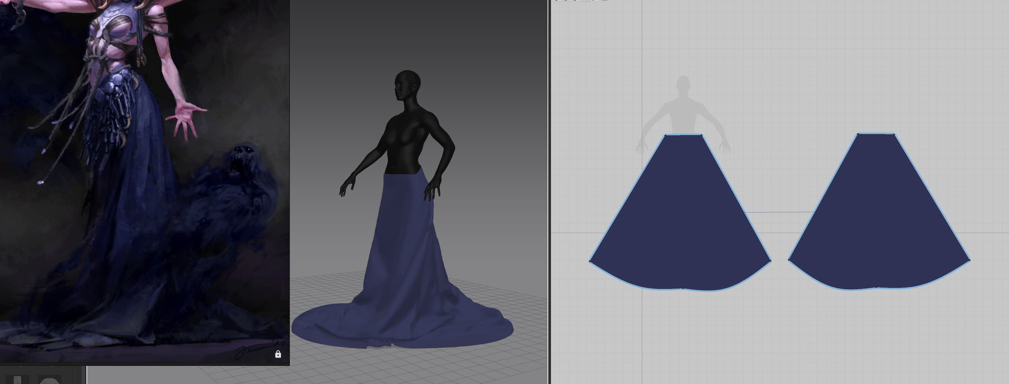
Task: Select waist edge of right pattern piece
Action: [876, 134]
